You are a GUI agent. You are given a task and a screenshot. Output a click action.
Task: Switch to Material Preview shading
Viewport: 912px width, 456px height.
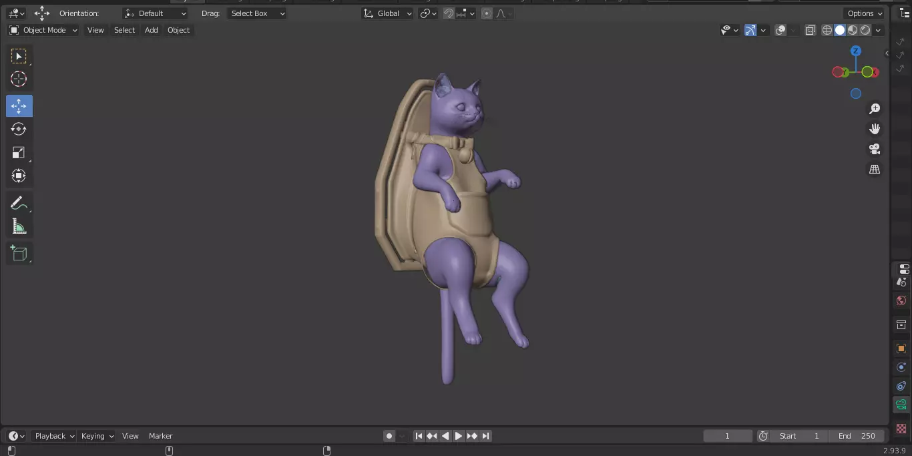coord(853,30)
